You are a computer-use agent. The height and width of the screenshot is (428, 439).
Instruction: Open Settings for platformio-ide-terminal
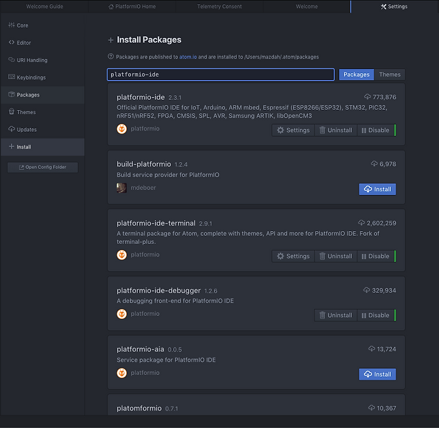pyautogui.click(x=293, y=256)
